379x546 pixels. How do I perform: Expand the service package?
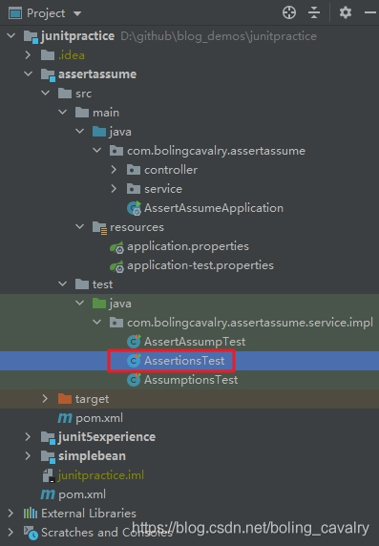tap(114, 189)
